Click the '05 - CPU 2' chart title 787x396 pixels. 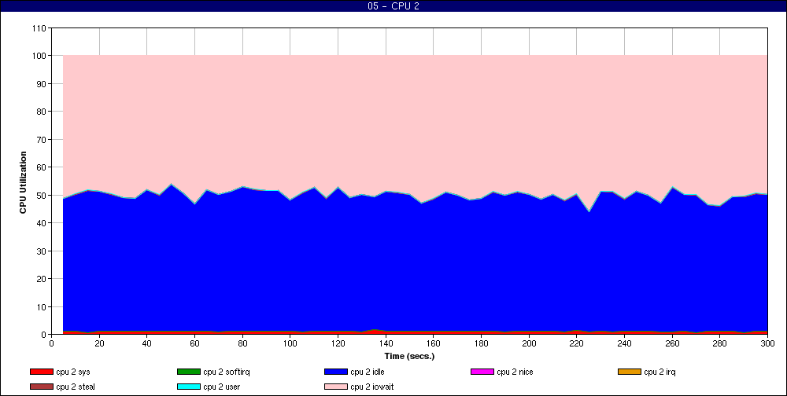393,6
